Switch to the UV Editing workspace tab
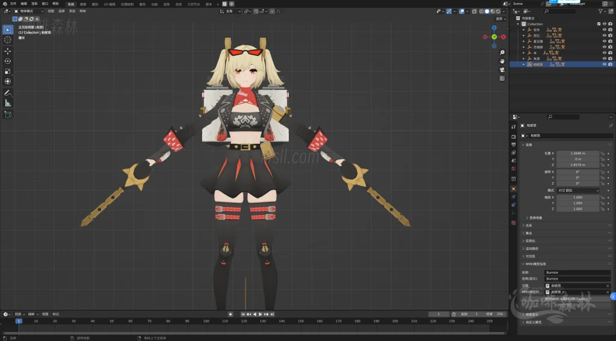The image size is (616, 341). 109,4
